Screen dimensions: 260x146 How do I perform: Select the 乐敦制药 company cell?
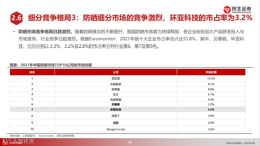[x=116, y=84]
